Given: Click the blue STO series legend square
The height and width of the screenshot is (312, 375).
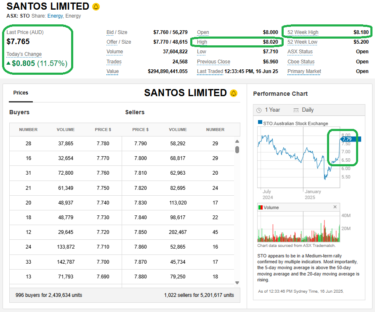Looking at the screenshot, I should click(x=260, y=123).
